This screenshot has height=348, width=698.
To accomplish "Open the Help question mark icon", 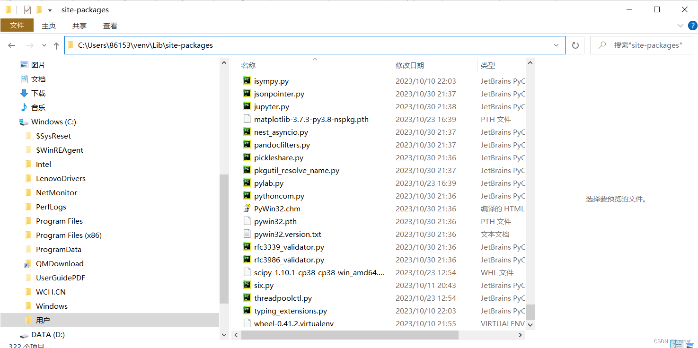I will 692,26.
